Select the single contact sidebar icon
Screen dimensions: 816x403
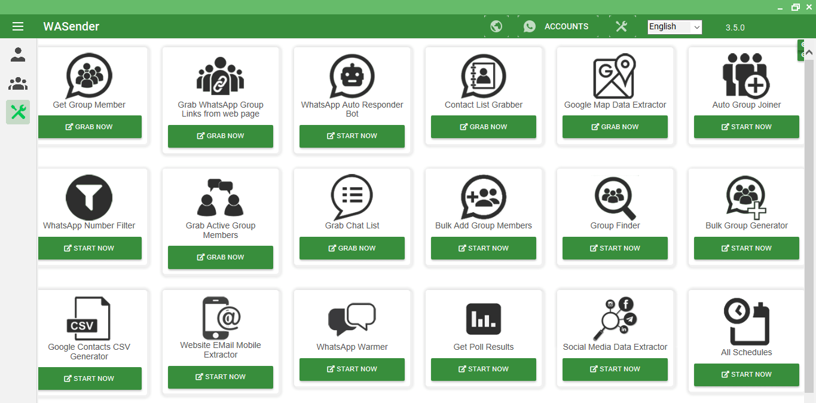coord(18,55)
